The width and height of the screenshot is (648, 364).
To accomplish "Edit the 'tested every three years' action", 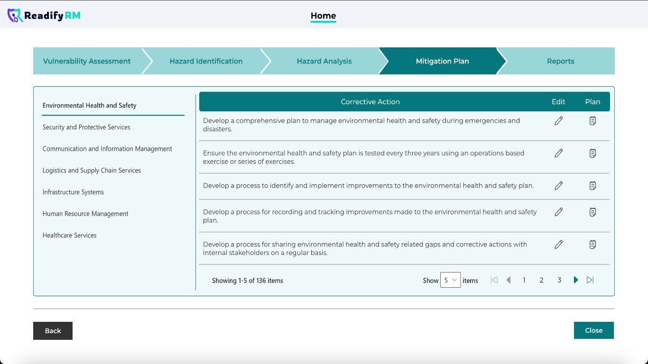I will pos(559,153).
